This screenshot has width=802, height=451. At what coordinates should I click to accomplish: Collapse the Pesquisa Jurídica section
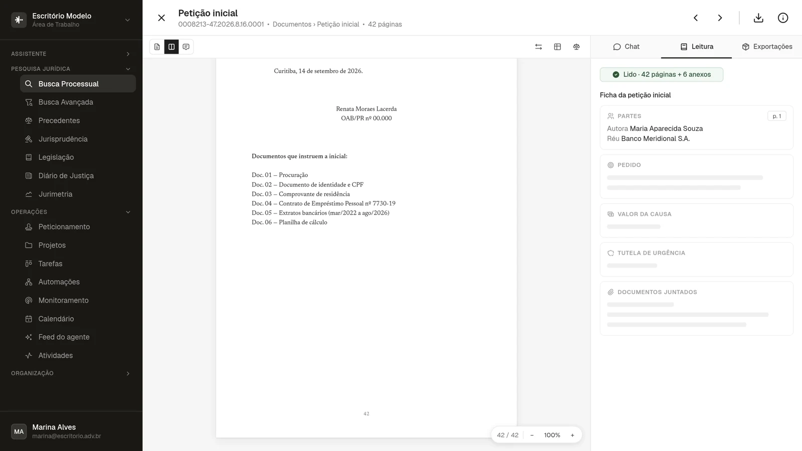coord(71,69)
